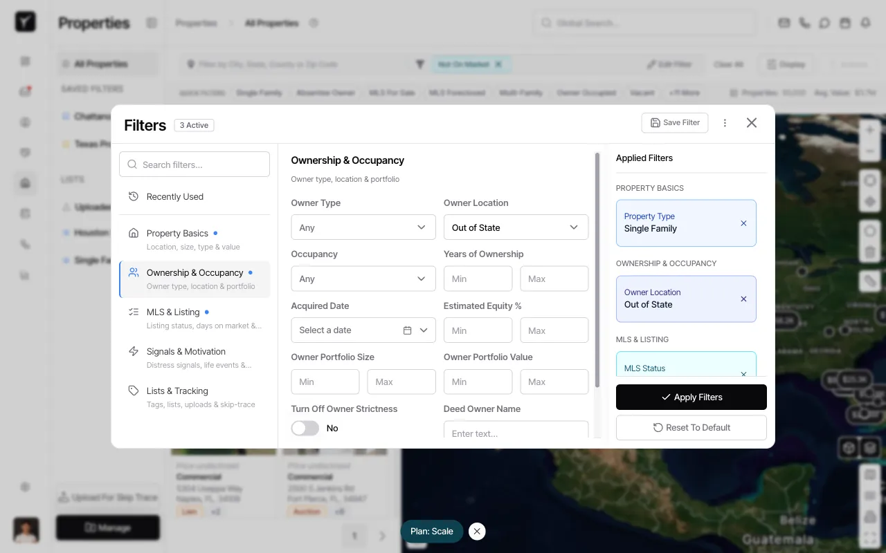Open the chat bubble icon in top bar
Viewport: 886px width, 553px height.
click(x=824, y=22)
